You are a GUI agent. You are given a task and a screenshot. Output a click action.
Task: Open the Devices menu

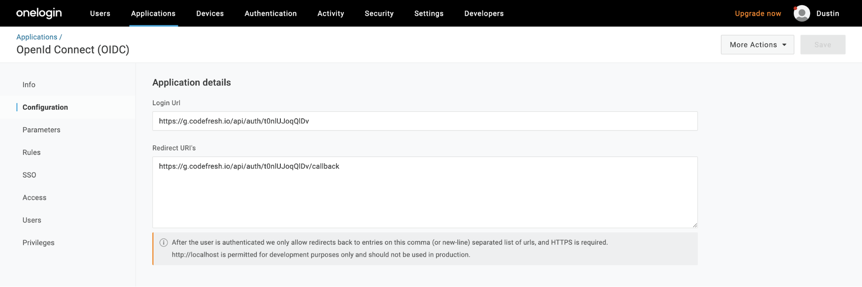tap(210, 13)
